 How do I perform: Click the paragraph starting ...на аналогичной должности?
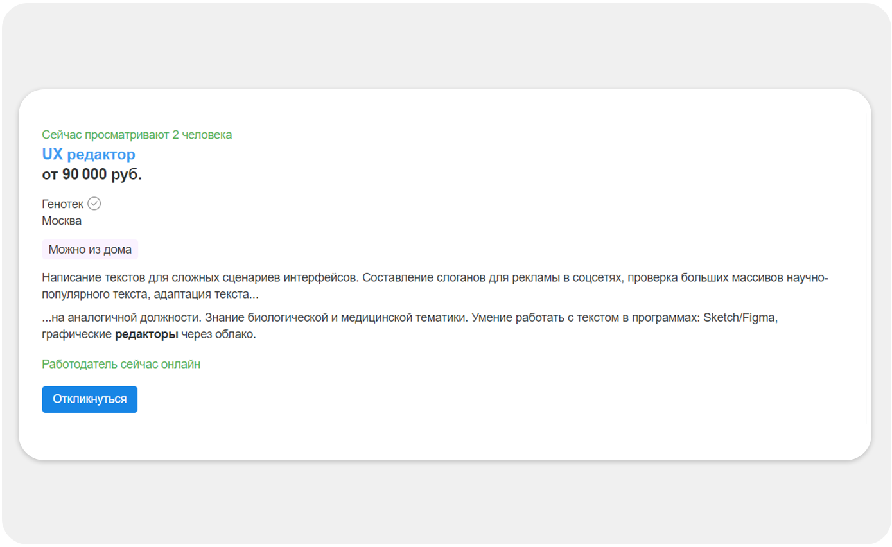coord(410,326)
